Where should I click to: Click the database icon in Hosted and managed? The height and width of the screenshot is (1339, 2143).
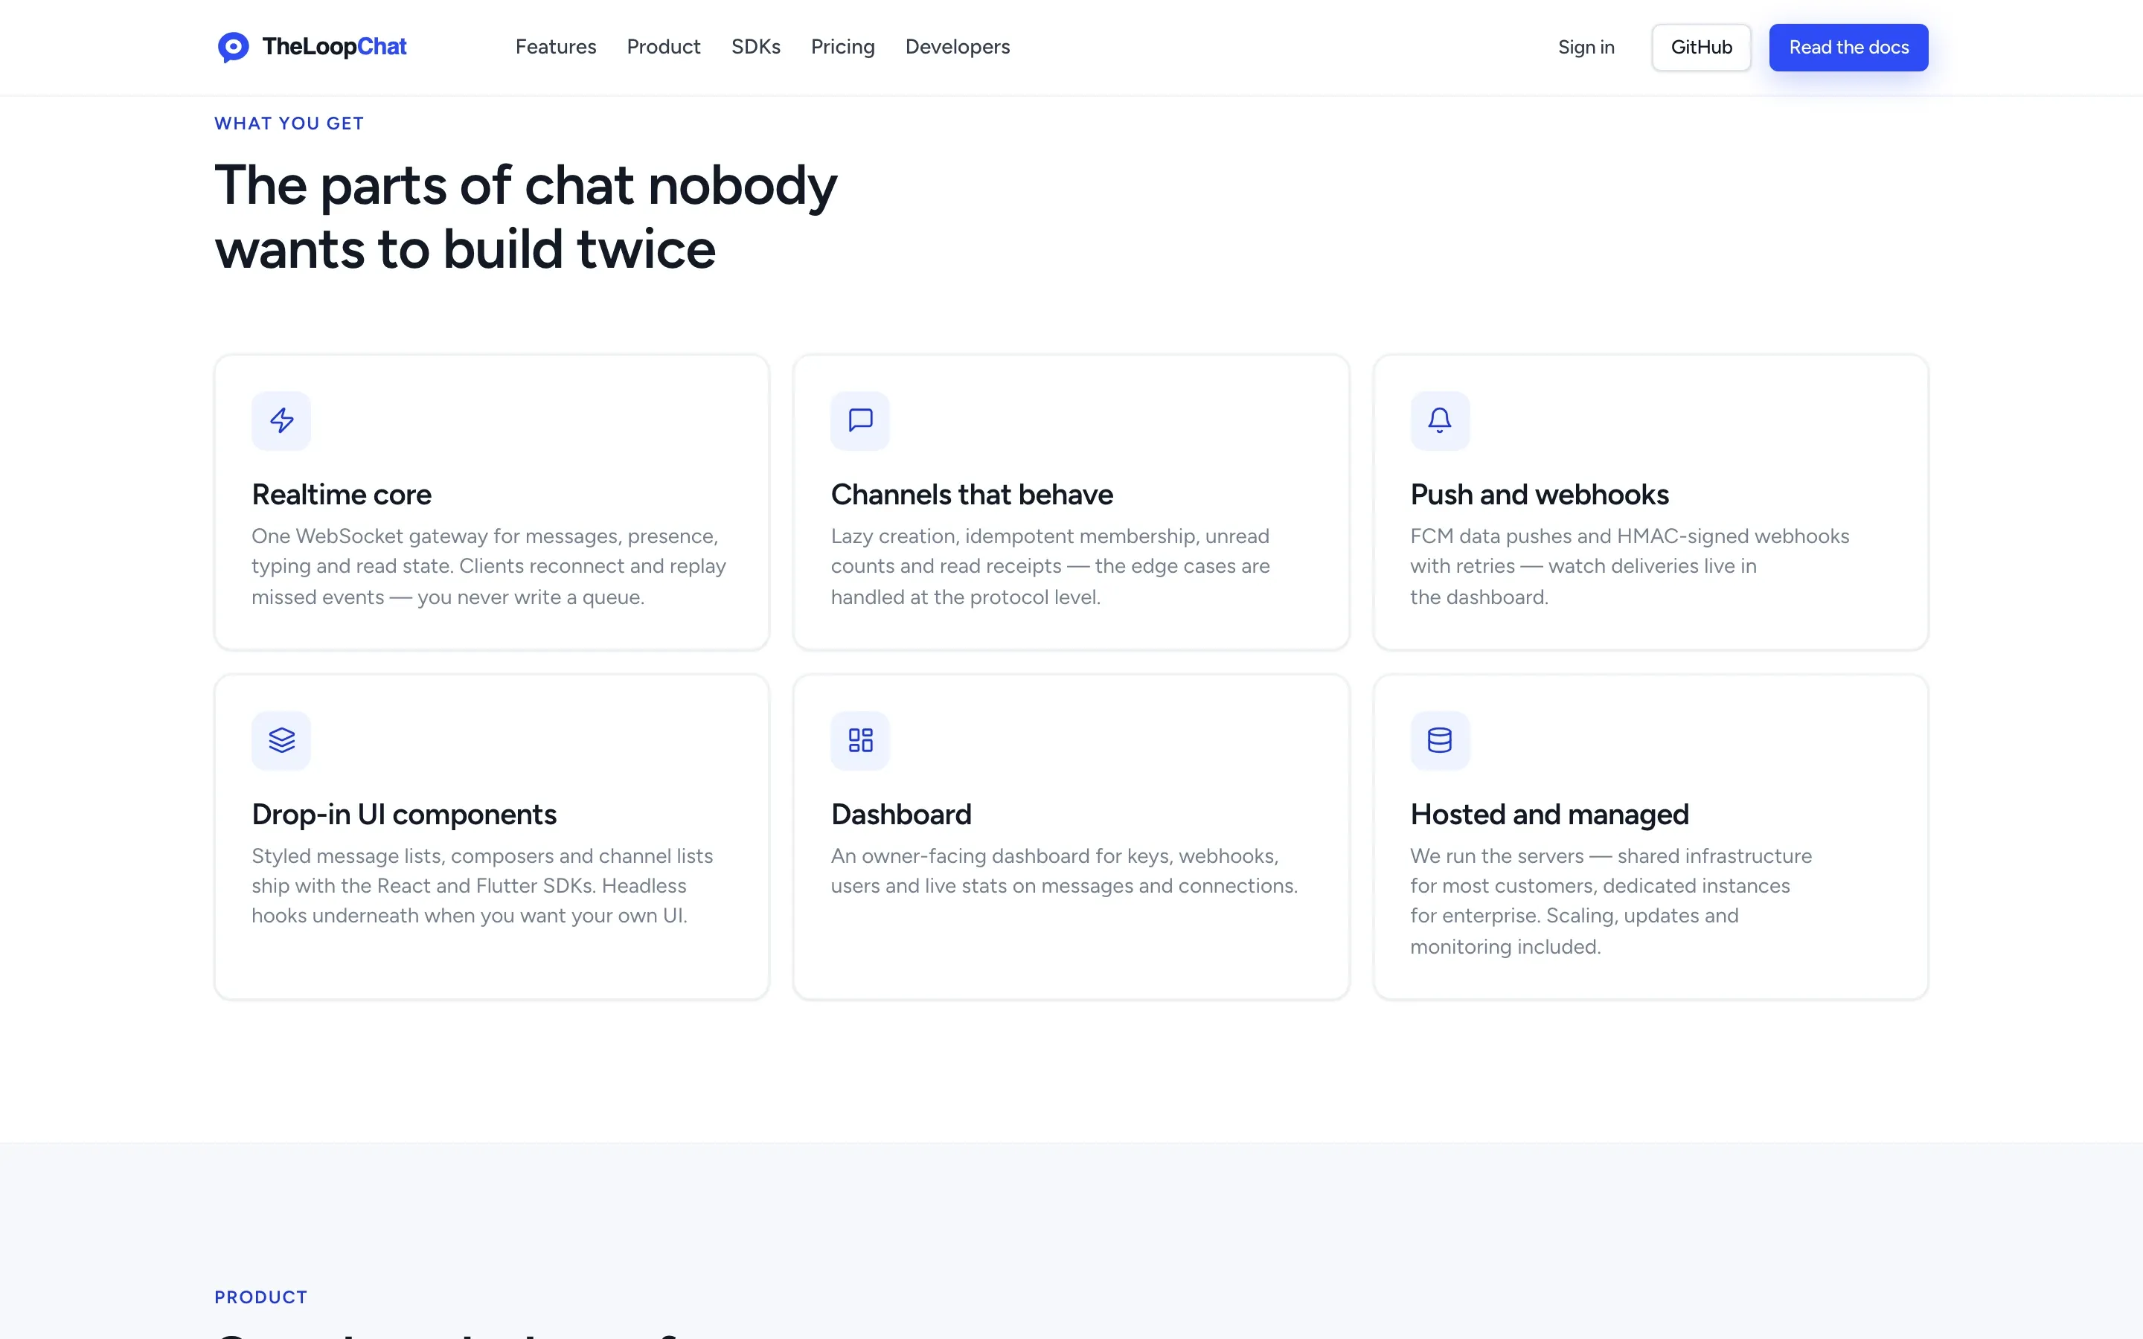pos(1440,739)
